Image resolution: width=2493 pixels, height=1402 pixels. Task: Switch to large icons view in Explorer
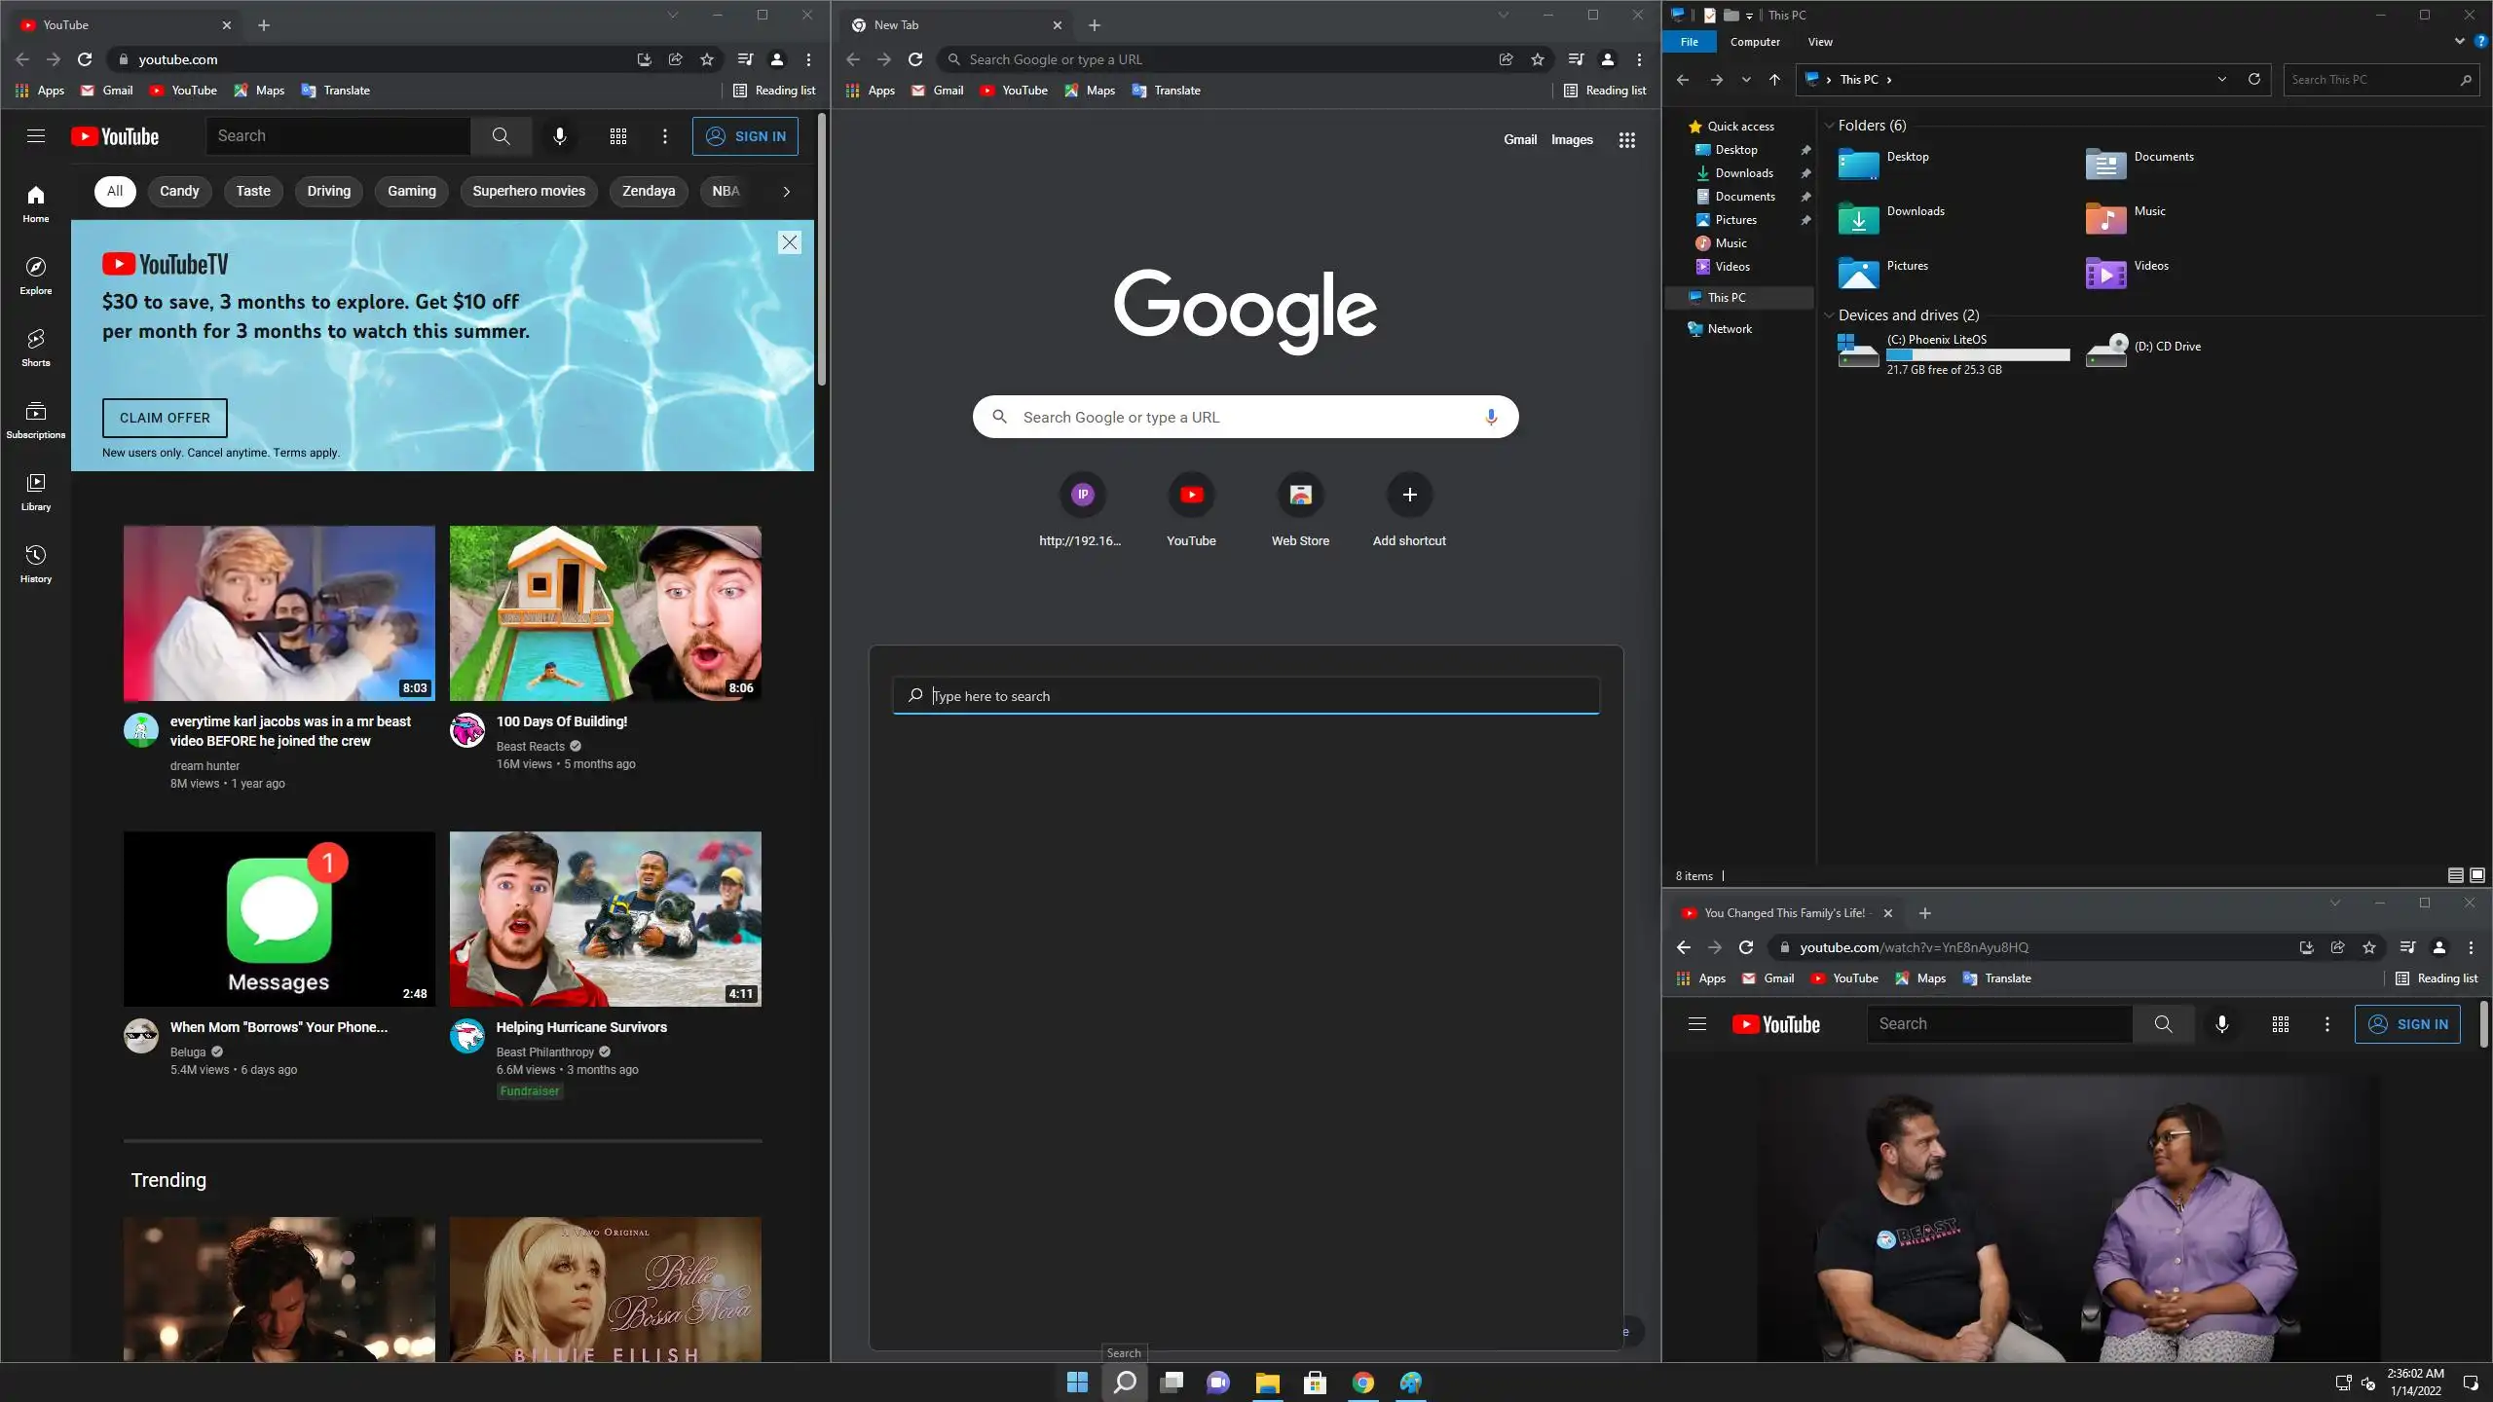click(2476, 875)
